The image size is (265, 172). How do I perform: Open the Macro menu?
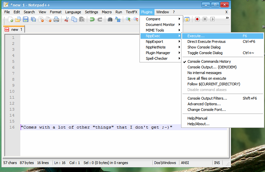coord(107,12)
